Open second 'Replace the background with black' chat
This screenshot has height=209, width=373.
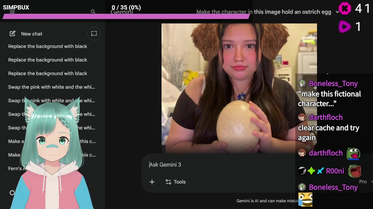tap(47, 60)
